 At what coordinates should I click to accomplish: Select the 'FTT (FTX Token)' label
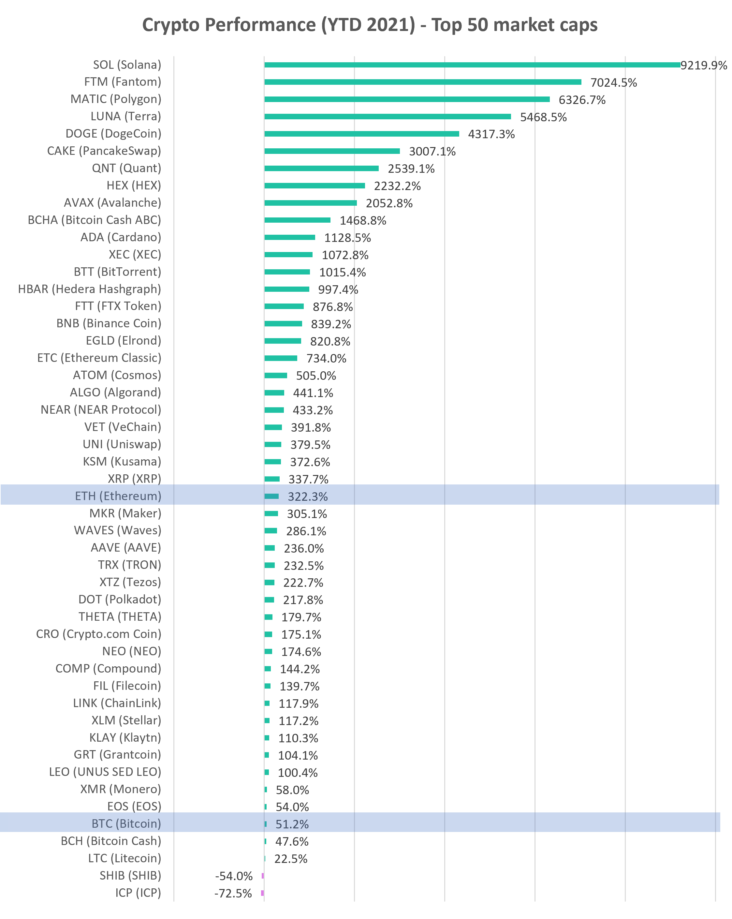tap(118, 306)
